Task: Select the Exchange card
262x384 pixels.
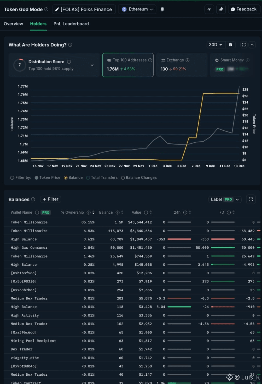Action: [x=182, y=65]
